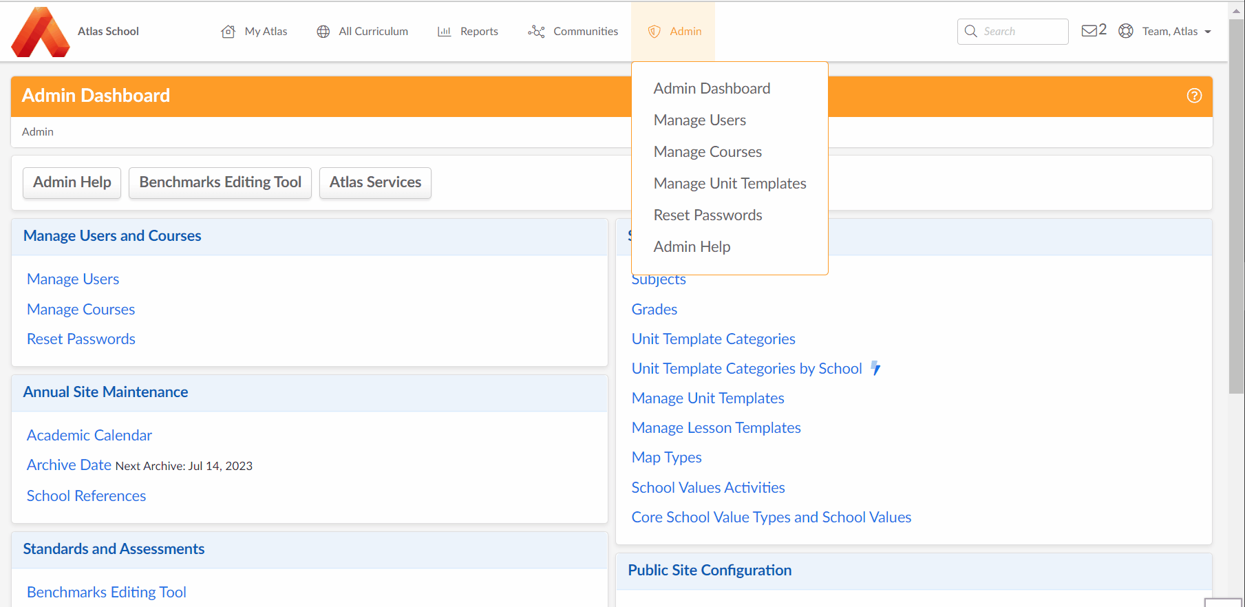The width and height of the screenshot is (1245, 607).
Task: Click the vertical page scrollbar
Action: (1236, 206)
